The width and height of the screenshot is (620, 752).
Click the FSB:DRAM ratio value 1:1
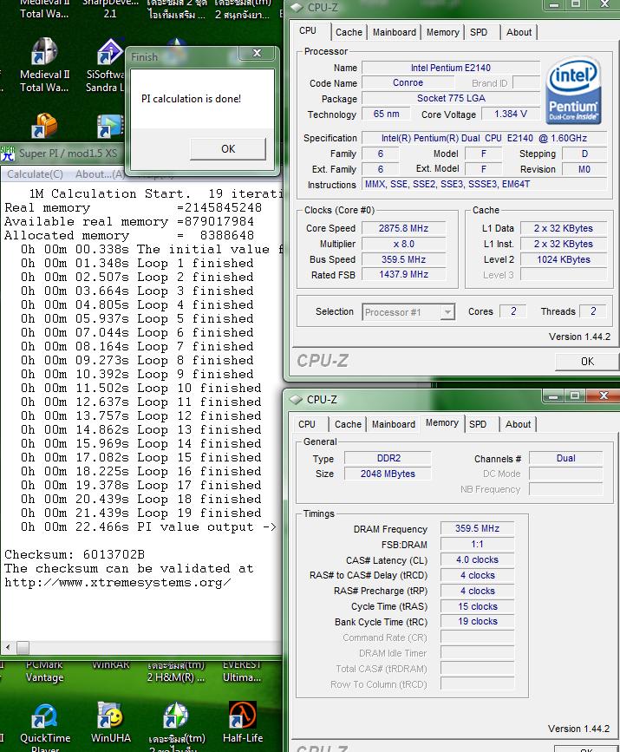pos(477,545)
